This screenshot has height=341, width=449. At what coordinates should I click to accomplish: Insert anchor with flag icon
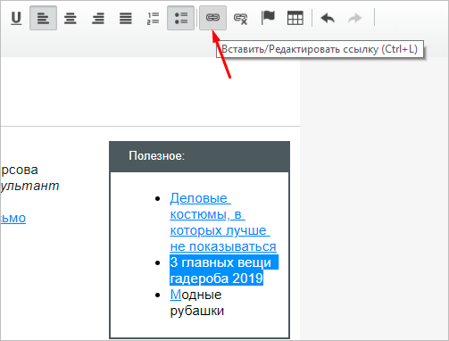(268, 18)
